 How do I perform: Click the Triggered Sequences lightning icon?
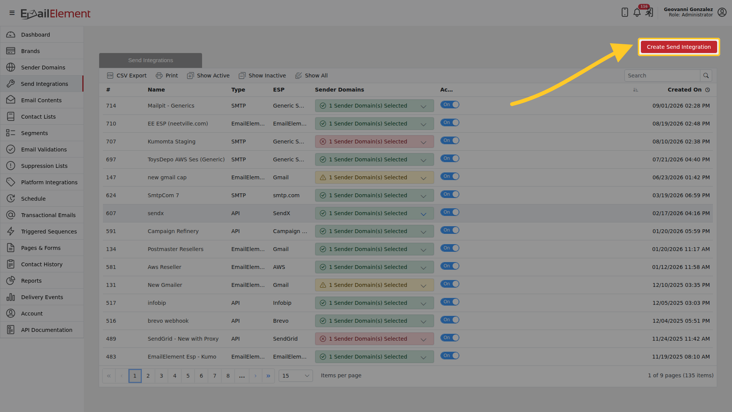(11, 232)
